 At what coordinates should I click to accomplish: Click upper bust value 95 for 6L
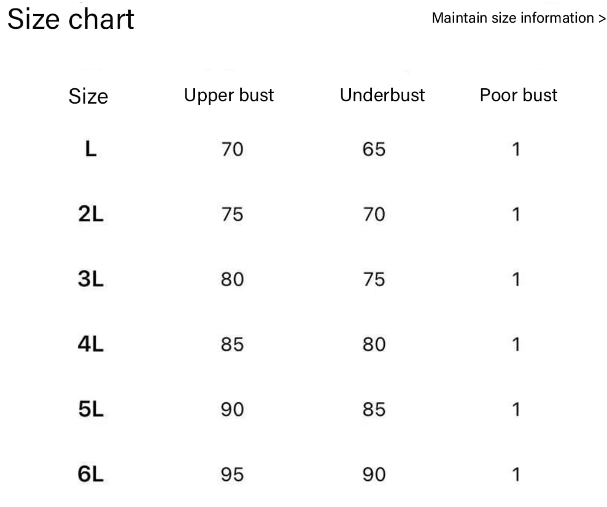pos(232,474)
